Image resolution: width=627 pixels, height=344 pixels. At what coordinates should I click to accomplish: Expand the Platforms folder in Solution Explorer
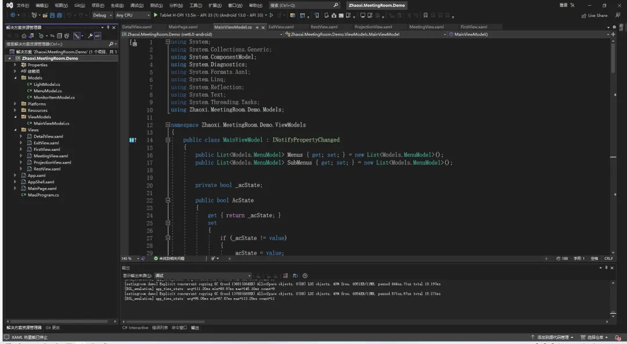(x=15, y=104)
